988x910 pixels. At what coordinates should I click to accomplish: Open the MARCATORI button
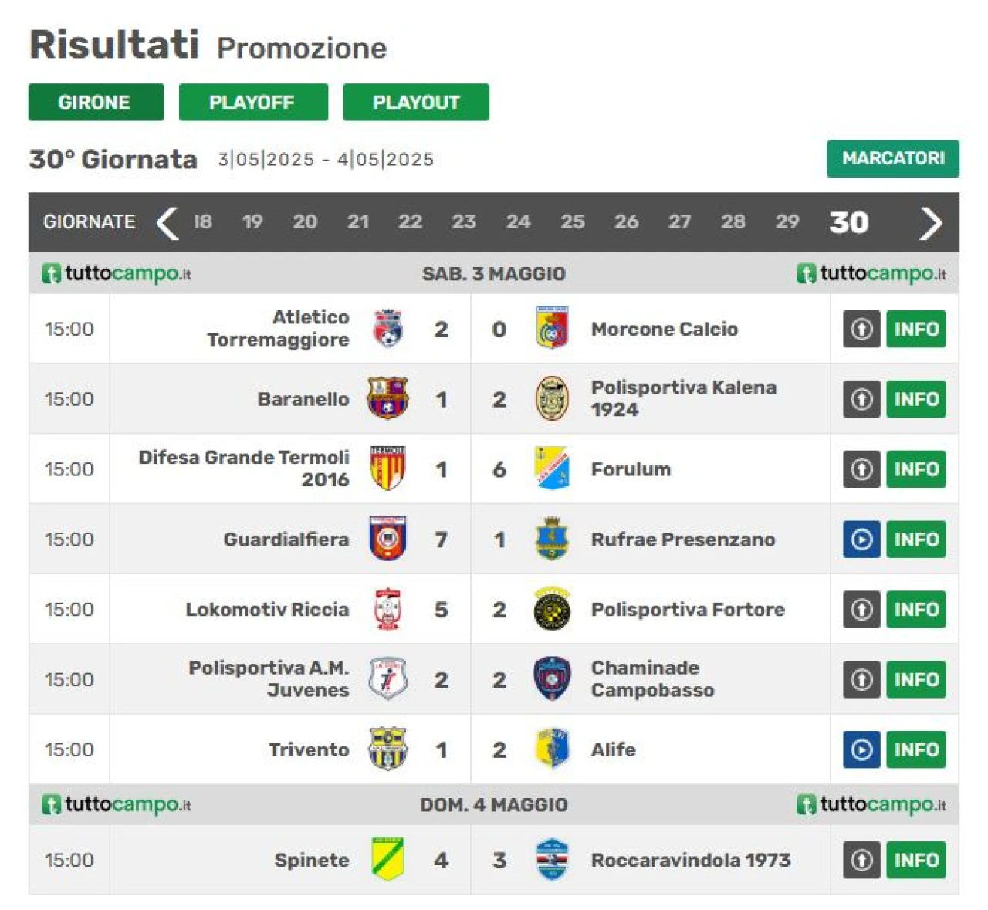click(x=892, y=158)
